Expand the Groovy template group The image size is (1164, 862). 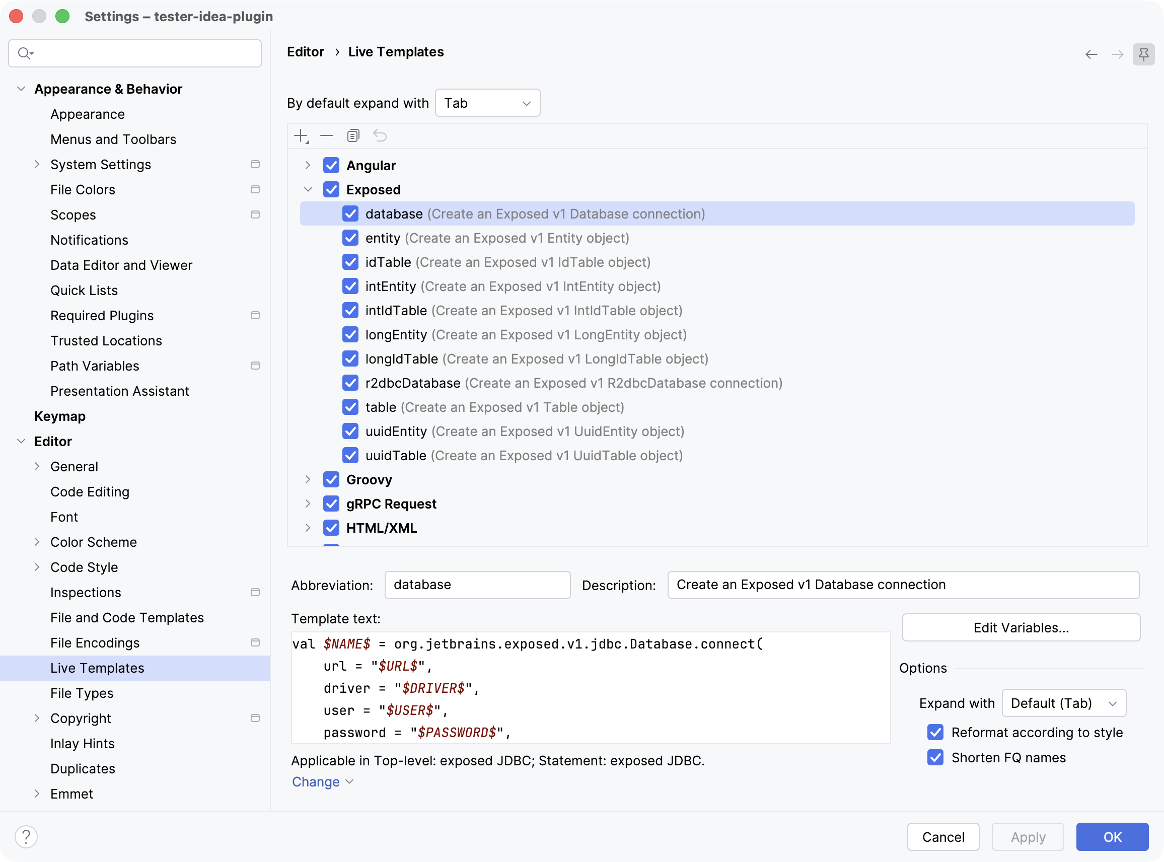pyautogui.click(x=308, y=479)
